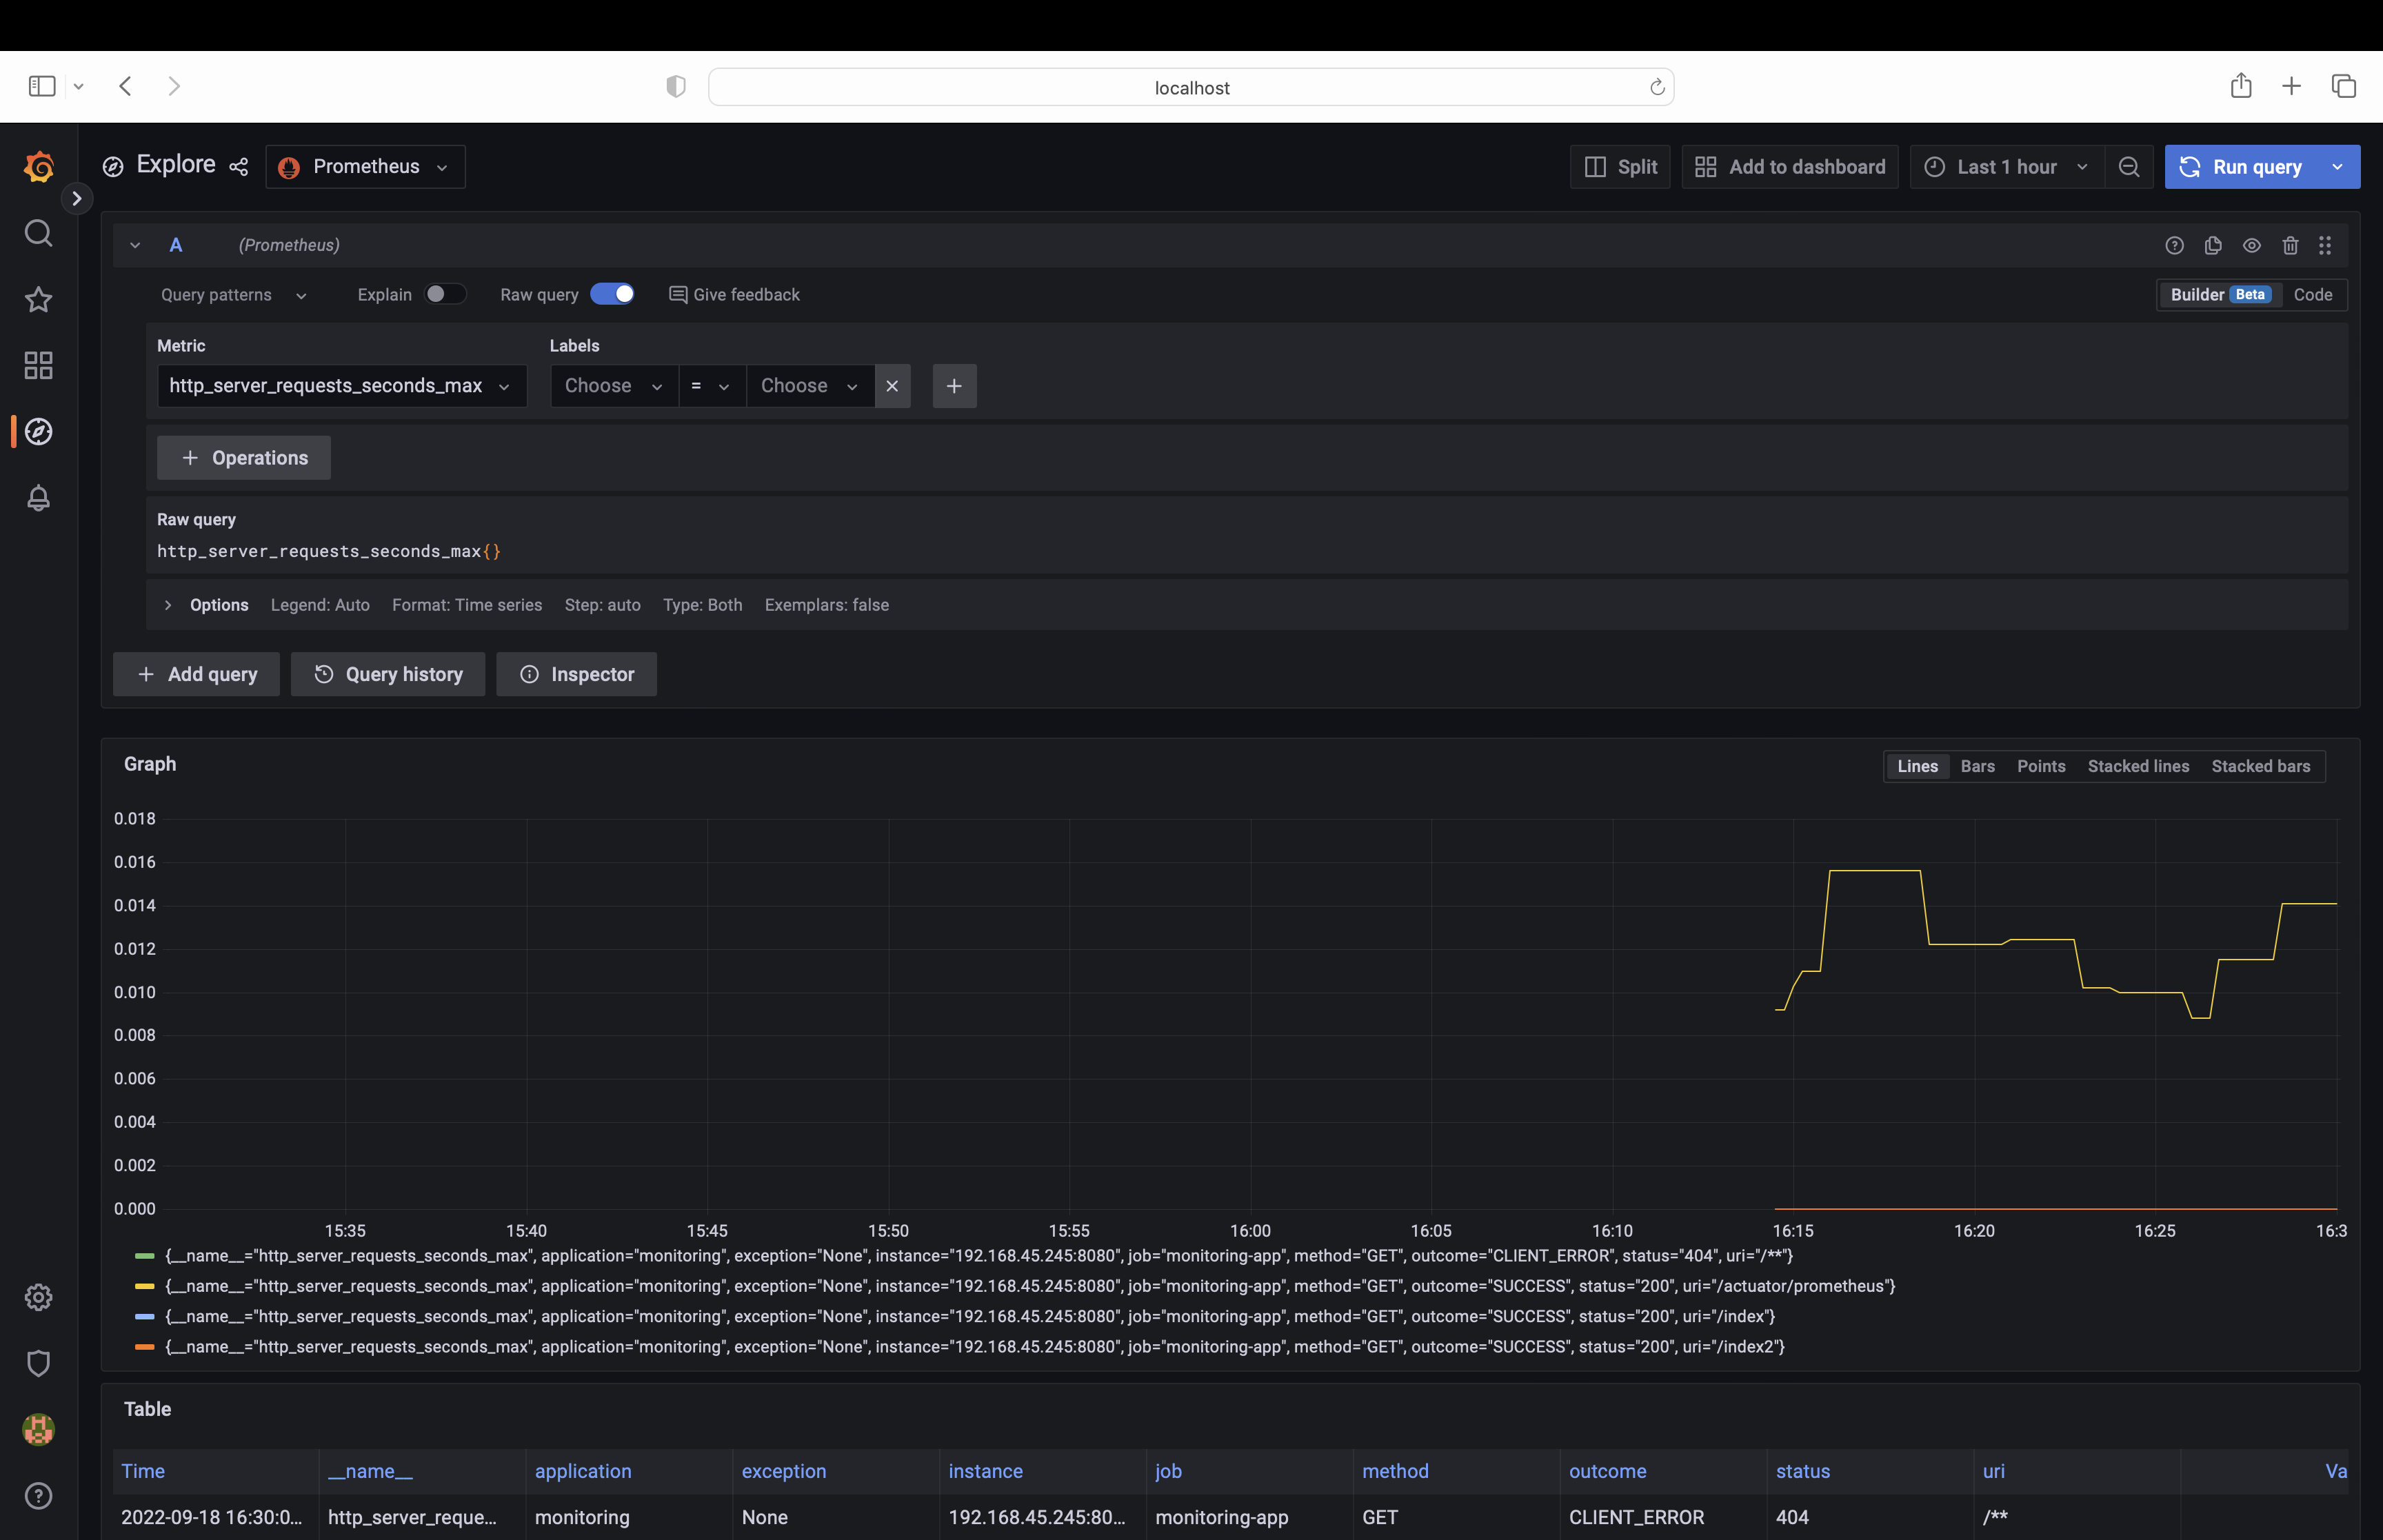The width and height of the screenshot is (2383, 1540).
Task: Switch to Code editor mode
Action: pos(2312,294)
